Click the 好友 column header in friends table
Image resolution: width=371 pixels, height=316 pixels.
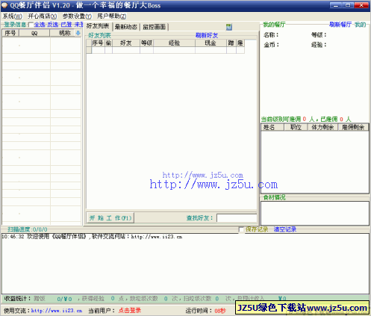[126, 43]
